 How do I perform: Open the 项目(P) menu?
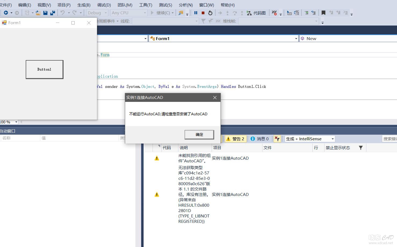(x=64, y=5)
